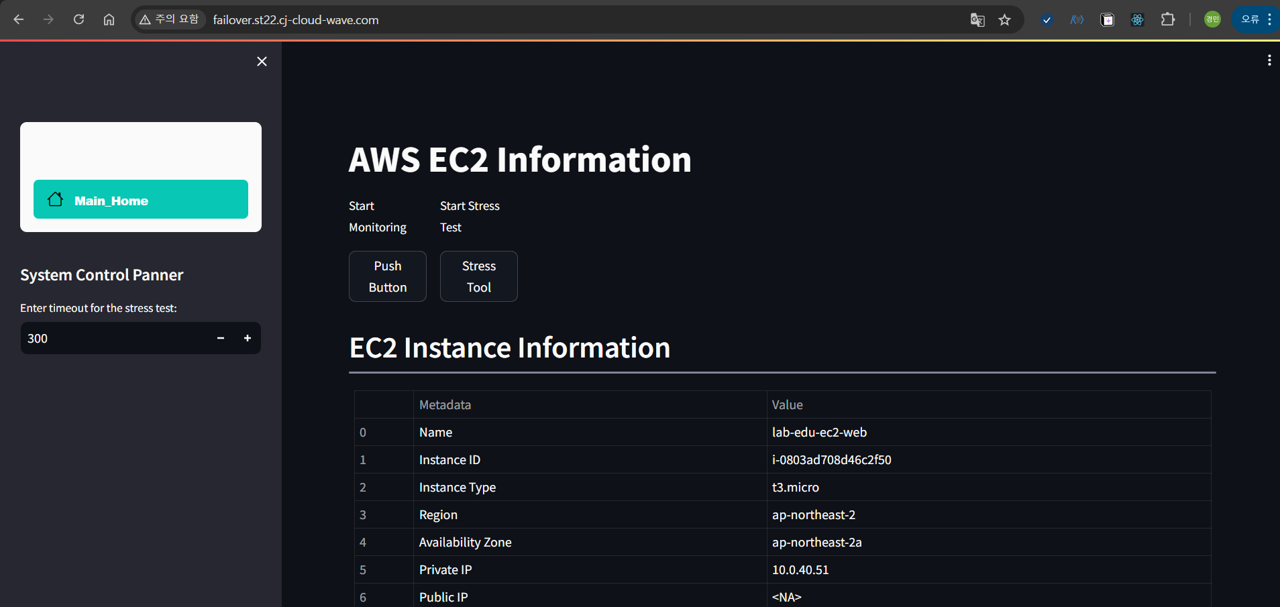
Task: Click the Stress Tool button
Action: tap(479, 276)
